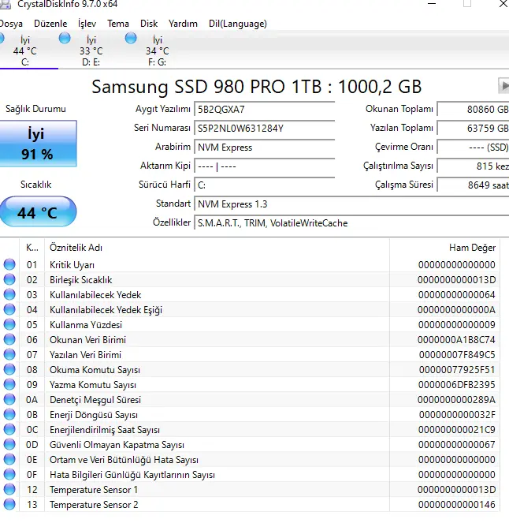The image size is (509, 523).
Task: Click status orb for Kullanılabilecek Yedek Eşiği
Action: pyautogui.click(x=9, y=309)
